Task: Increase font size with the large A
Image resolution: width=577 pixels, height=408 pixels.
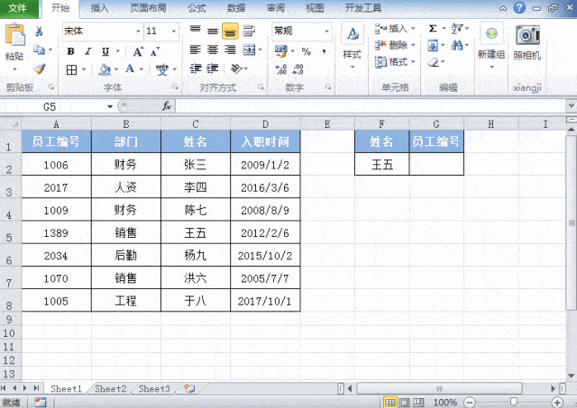Action: tap(138, 52)
